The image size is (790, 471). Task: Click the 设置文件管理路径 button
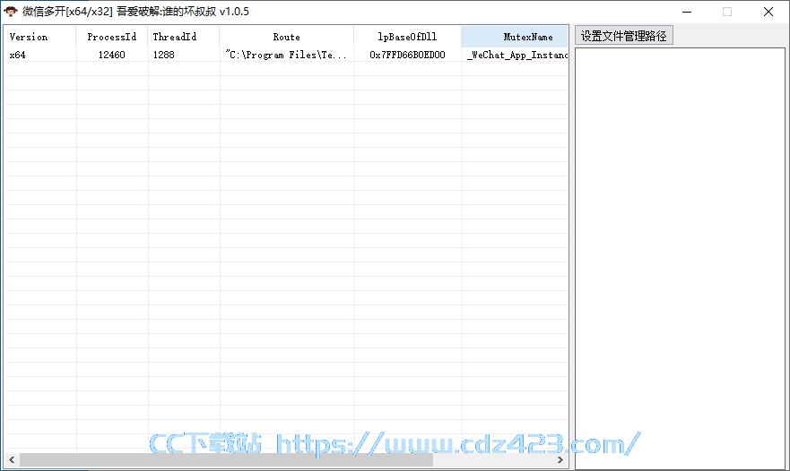click(624, 36)
